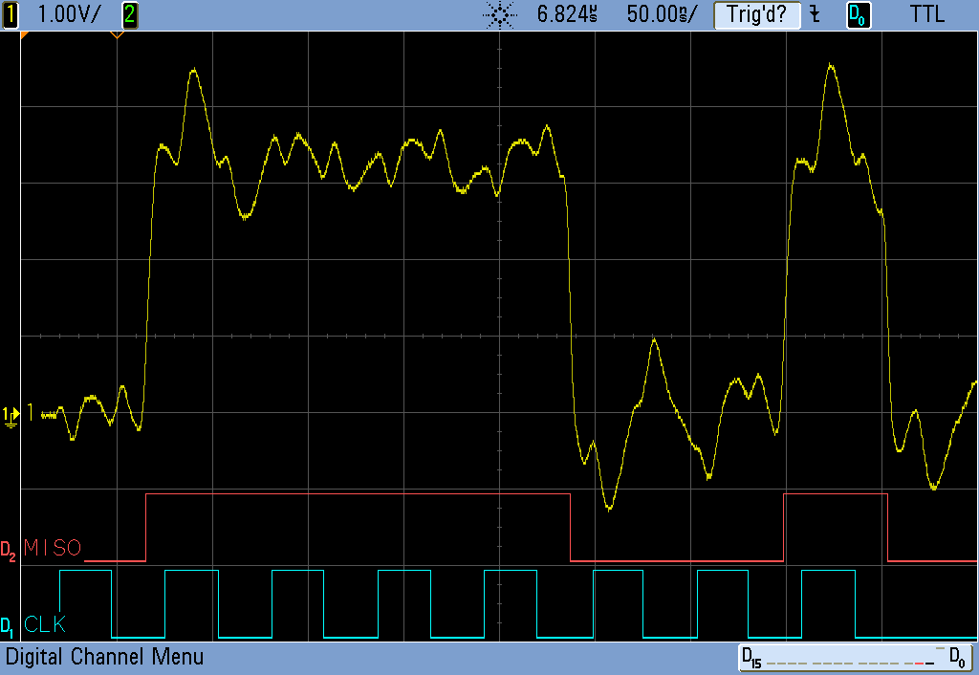
Task: Click the horizontal delay reference star icon
Action: (x=499, y=14)
